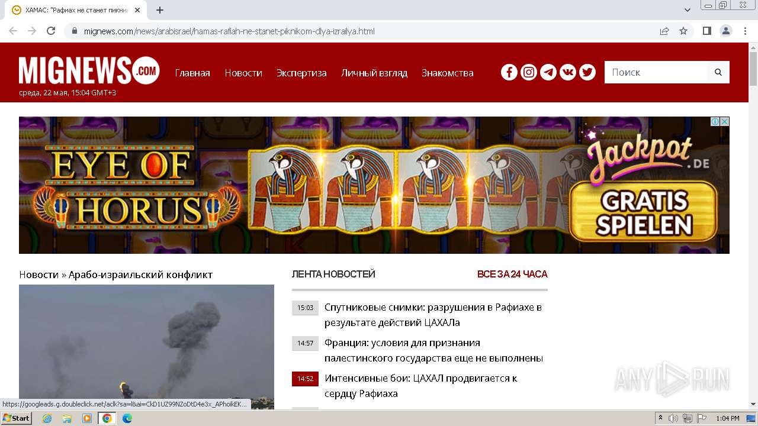Open a new browser tab

point(160,10)
